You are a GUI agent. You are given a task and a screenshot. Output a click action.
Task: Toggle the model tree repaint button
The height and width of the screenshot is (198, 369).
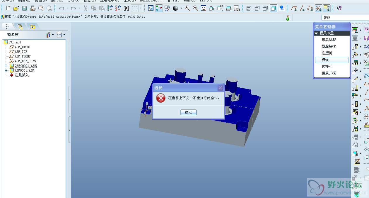pos(151,8)
